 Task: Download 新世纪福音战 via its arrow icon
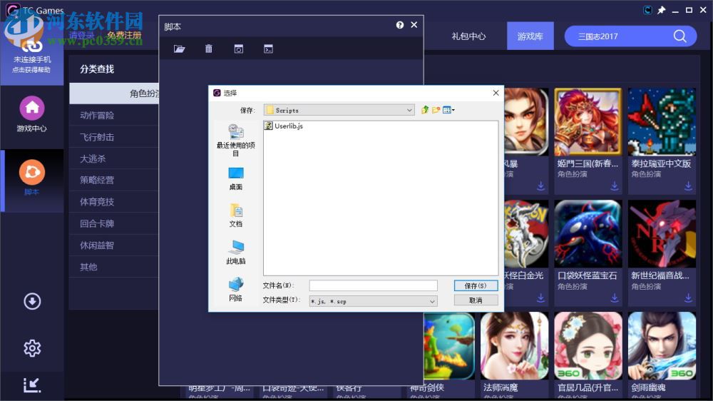coord(688,298)
